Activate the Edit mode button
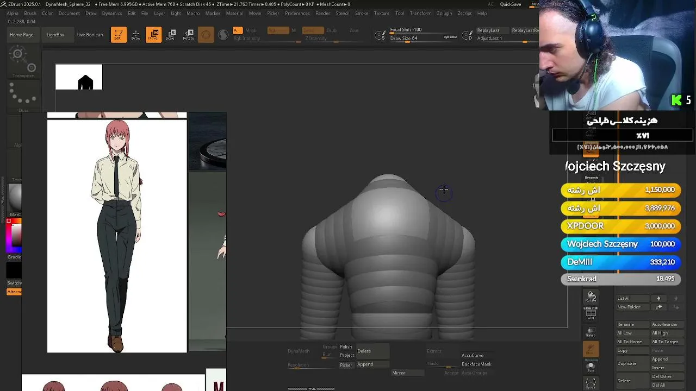696x391 pixels. point(119,35)
